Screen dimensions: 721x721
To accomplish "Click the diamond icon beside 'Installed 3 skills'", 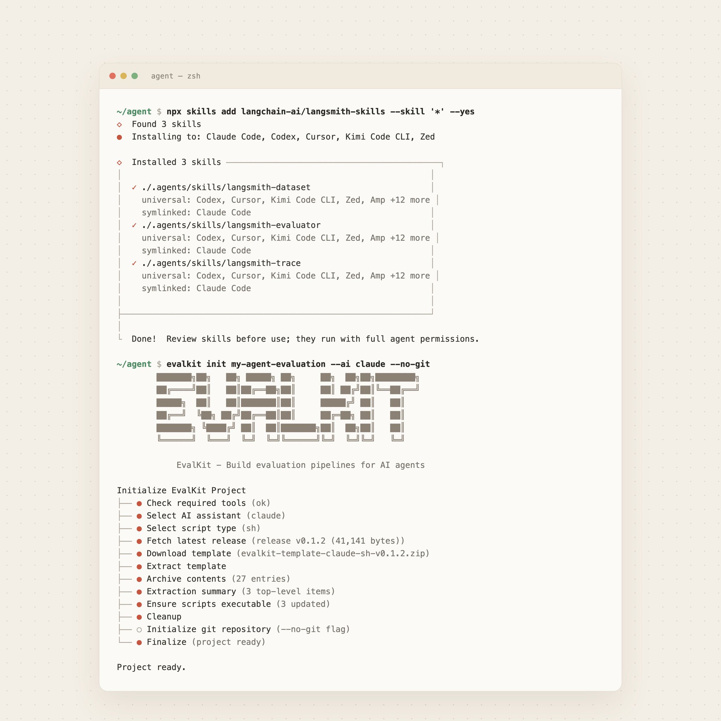I will 119,163.
